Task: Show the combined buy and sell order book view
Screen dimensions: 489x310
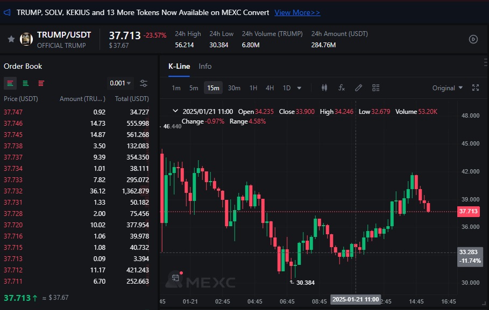Action: (10, 83)
